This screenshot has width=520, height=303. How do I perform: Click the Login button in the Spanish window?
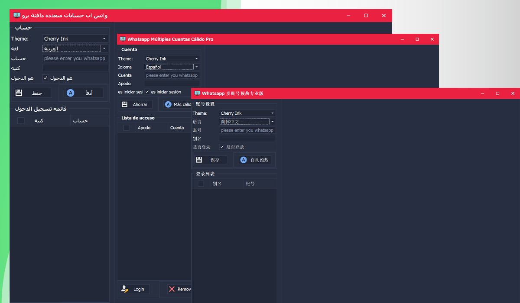134,289
